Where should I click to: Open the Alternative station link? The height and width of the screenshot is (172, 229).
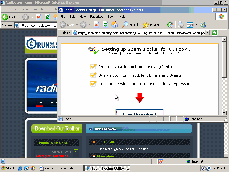105,156
